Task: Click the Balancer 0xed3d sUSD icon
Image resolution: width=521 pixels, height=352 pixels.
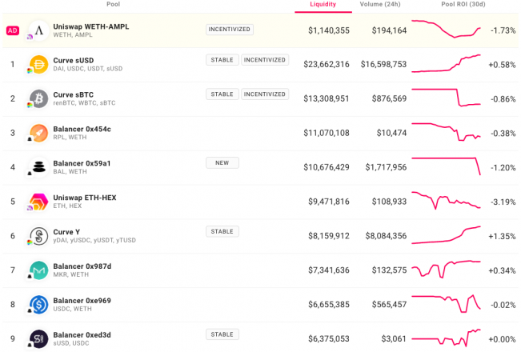Action: pos(39,338)
